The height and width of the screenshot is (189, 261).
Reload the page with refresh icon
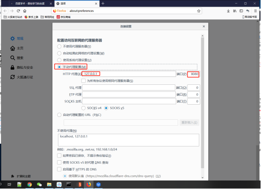[x=18, y=11]
